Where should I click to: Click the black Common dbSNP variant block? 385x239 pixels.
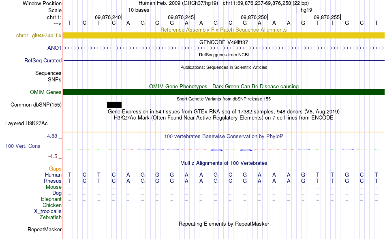point(114,105)
